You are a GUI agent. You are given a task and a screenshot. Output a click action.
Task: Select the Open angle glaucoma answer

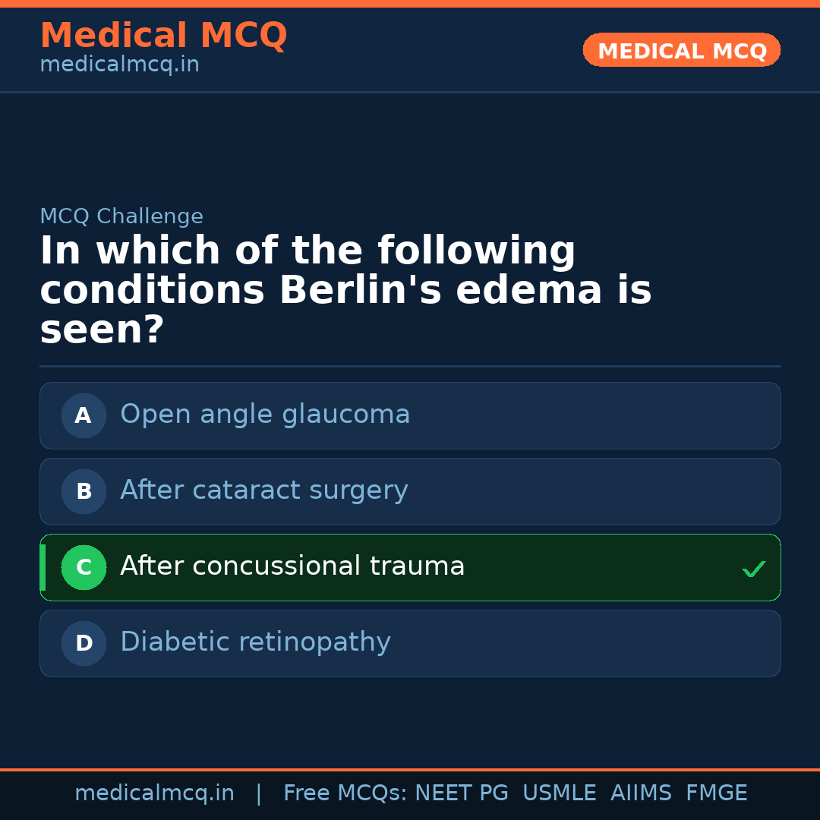[x=265, y=415]
